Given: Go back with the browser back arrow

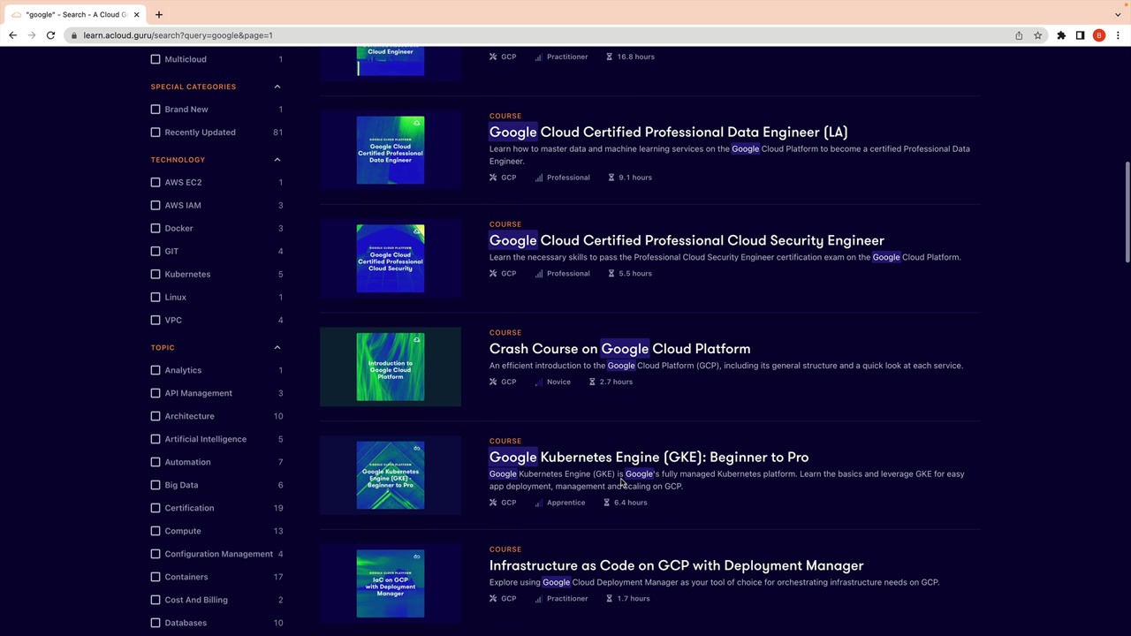Looking at the screenshot, I should [12, 35].
